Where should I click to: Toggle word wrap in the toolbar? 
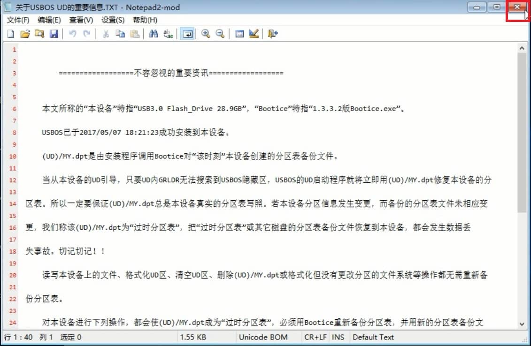187,34
